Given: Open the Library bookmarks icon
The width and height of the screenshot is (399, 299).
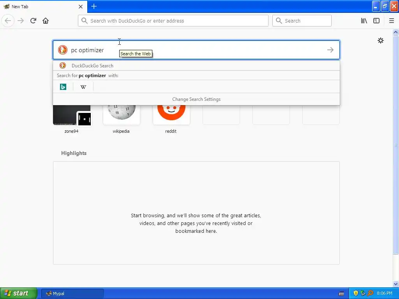Looking at the screenshot, I should 364,21.
